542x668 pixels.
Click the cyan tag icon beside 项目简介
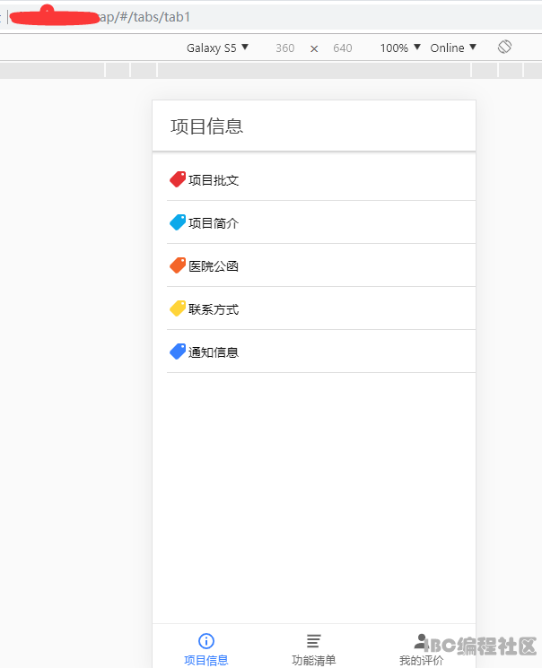pos(178,222)
